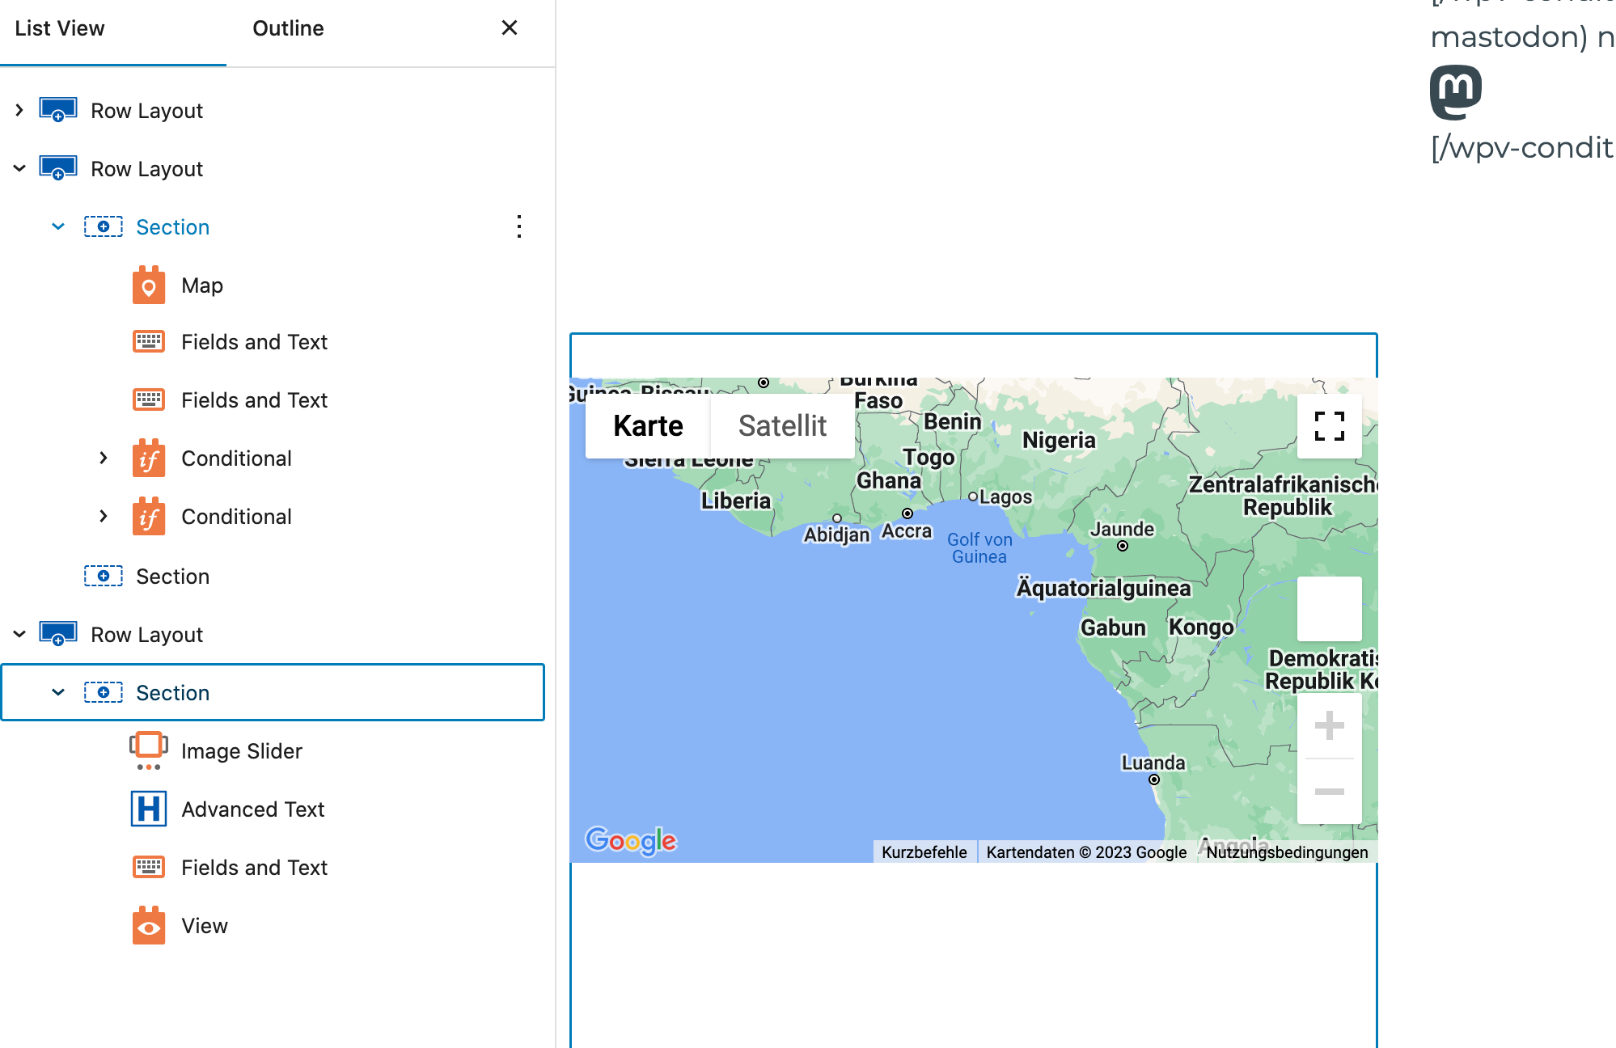Select the Image Slider block icon
The width and height of the screenshot is (1616, 1048).
point(149,750)
